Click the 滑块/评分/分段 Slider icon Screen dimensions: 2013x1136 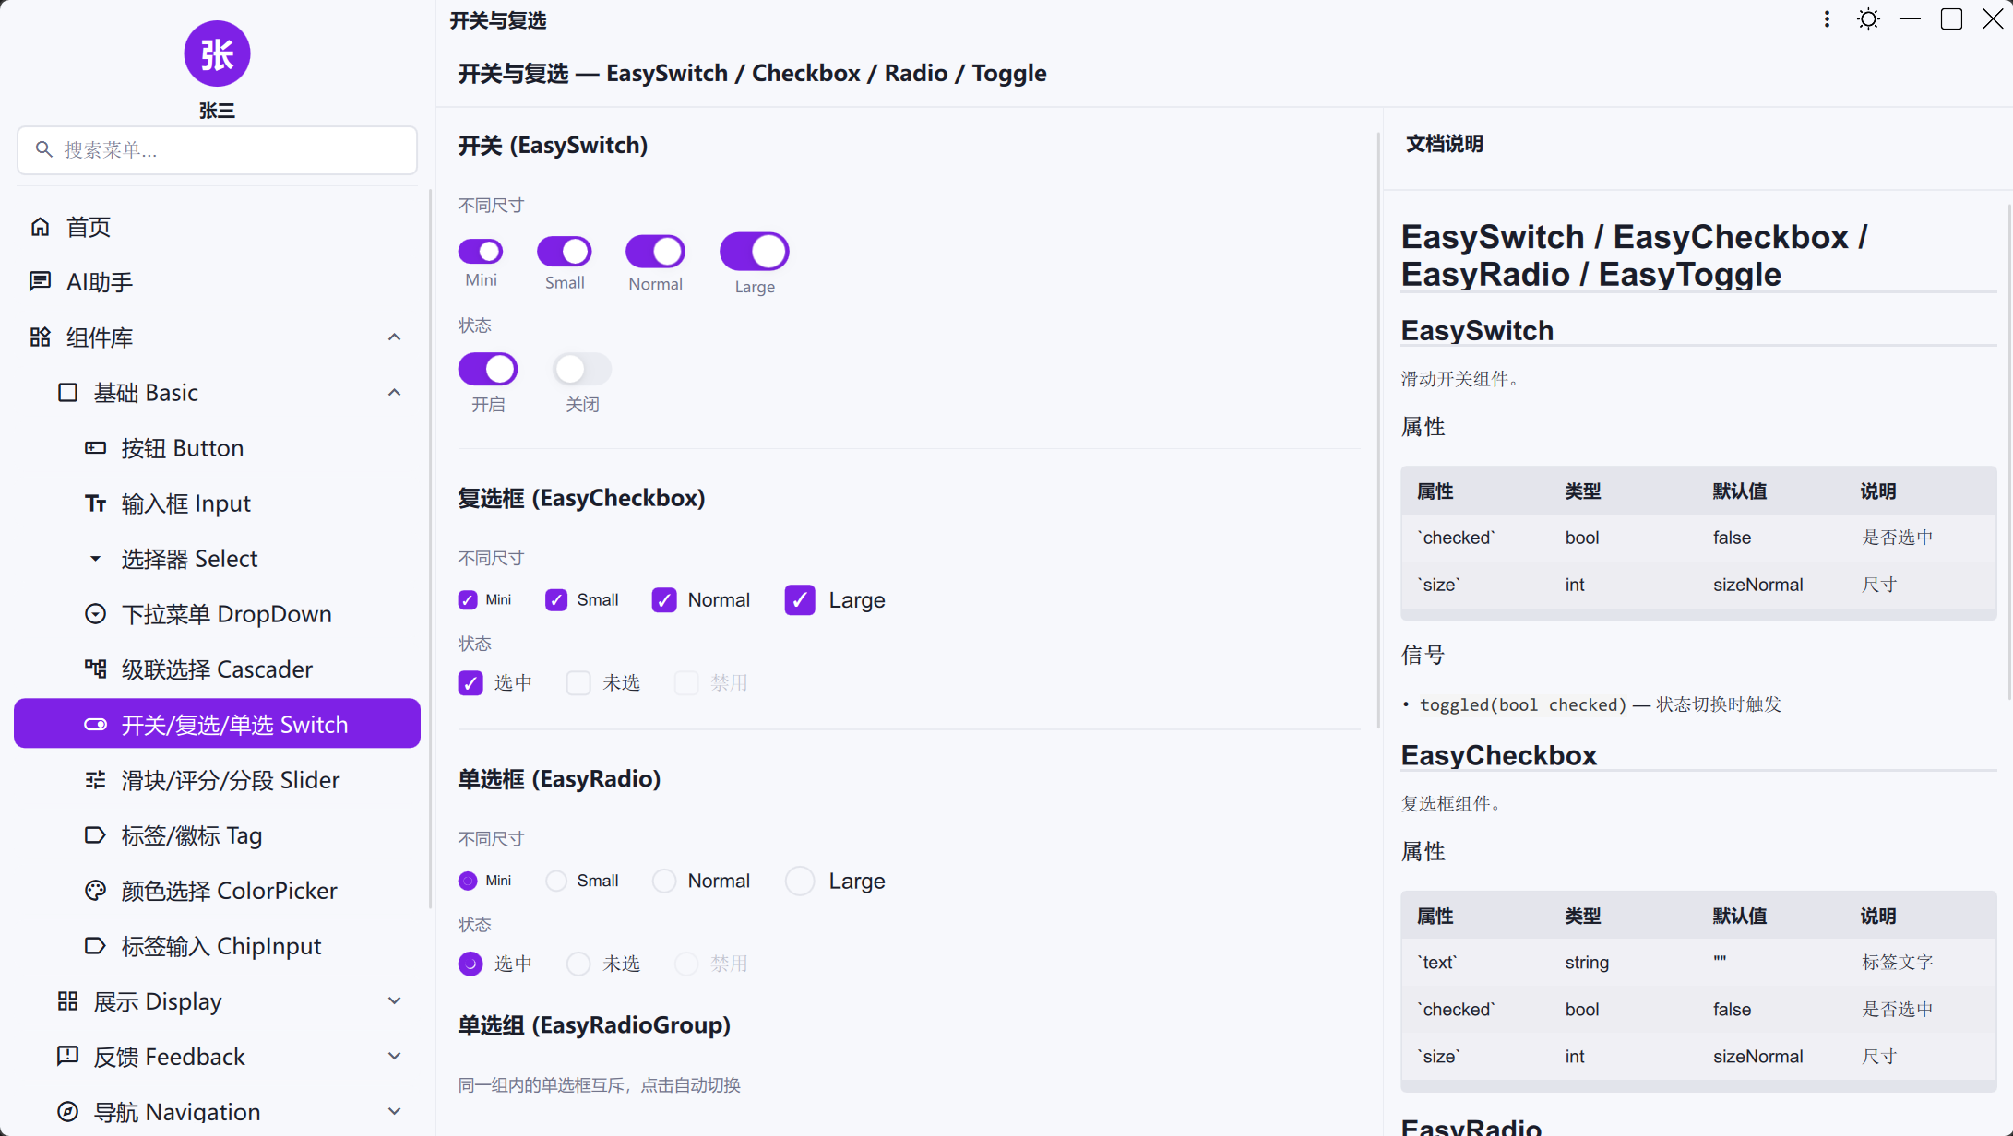[x=95, y=780]
